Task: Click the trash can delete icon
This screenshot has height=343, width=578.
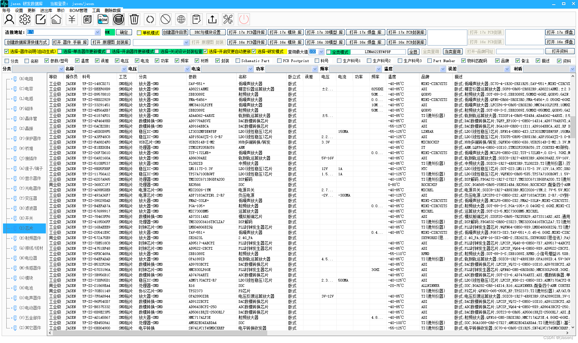Action: tap(134, 19)
